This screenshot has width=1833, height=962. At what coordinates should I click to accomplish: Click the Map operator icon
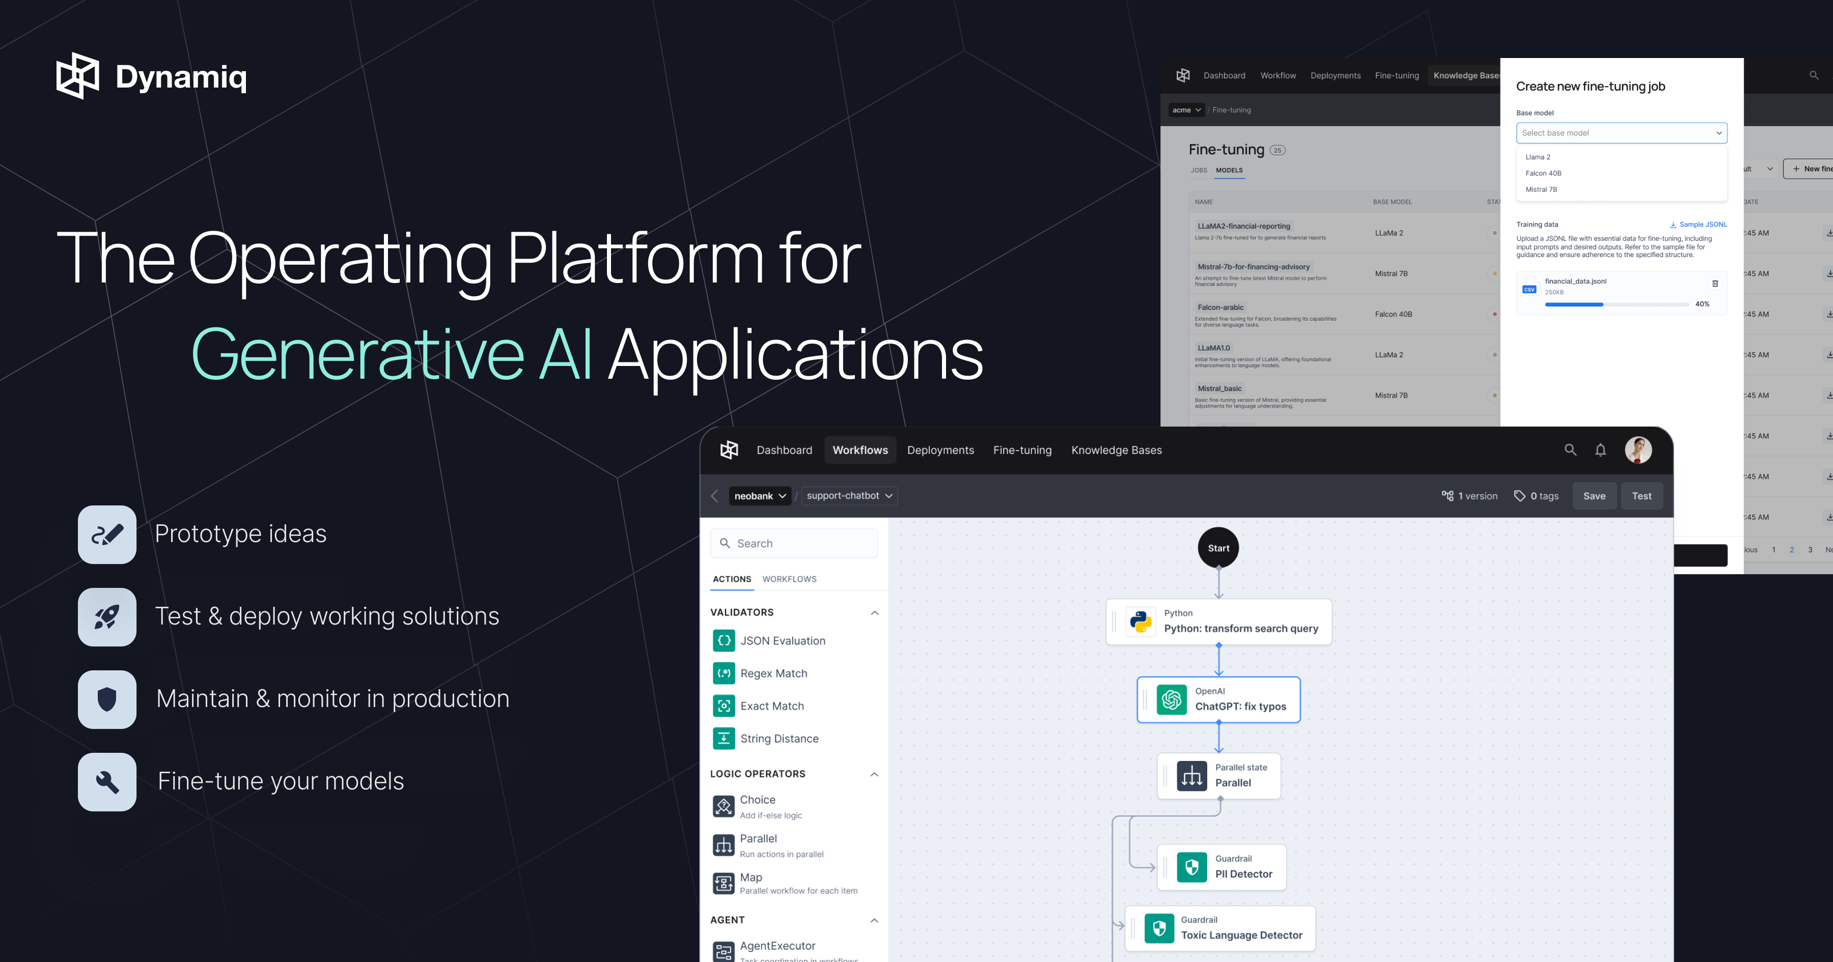[724, 883]
